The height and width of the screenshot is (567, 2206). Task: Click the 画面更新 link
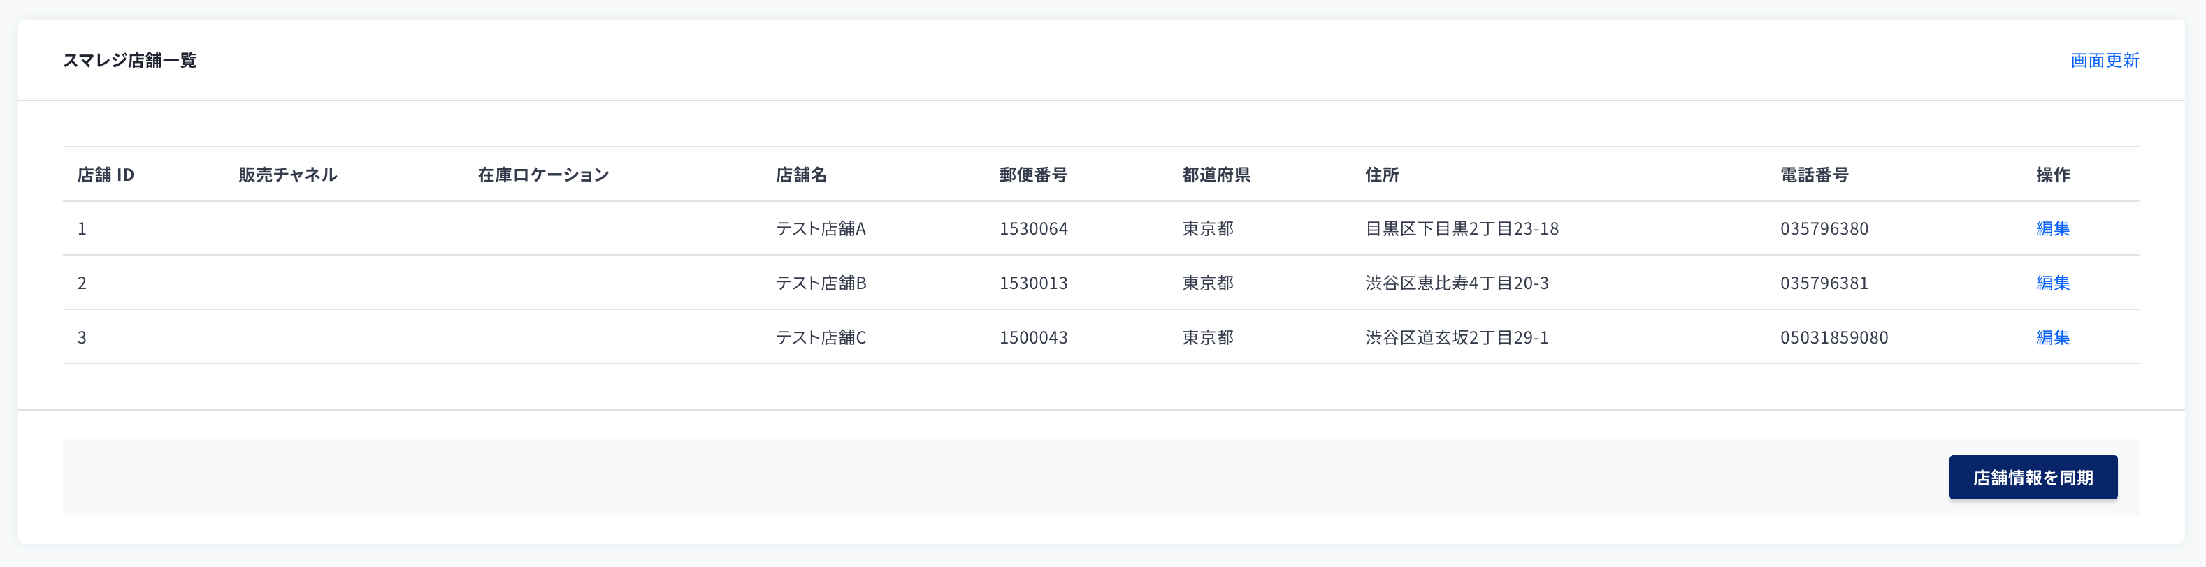tap(2104, 61)
